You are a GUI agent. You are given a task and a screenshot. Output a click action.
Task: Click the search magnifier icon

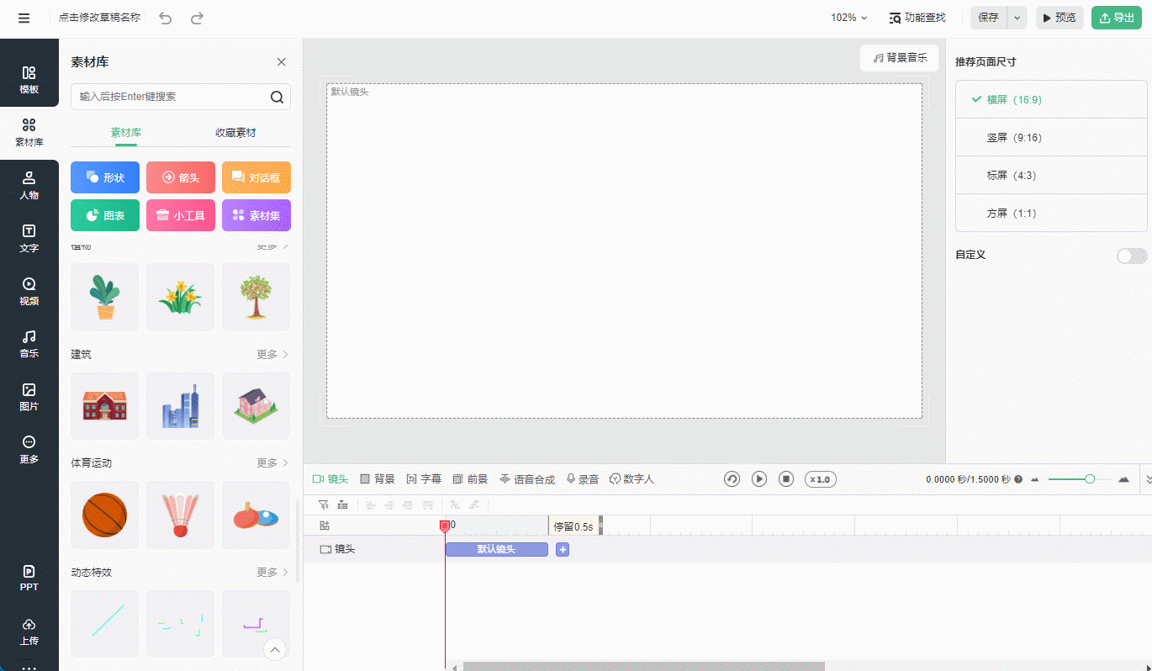[x=277, y=97]
